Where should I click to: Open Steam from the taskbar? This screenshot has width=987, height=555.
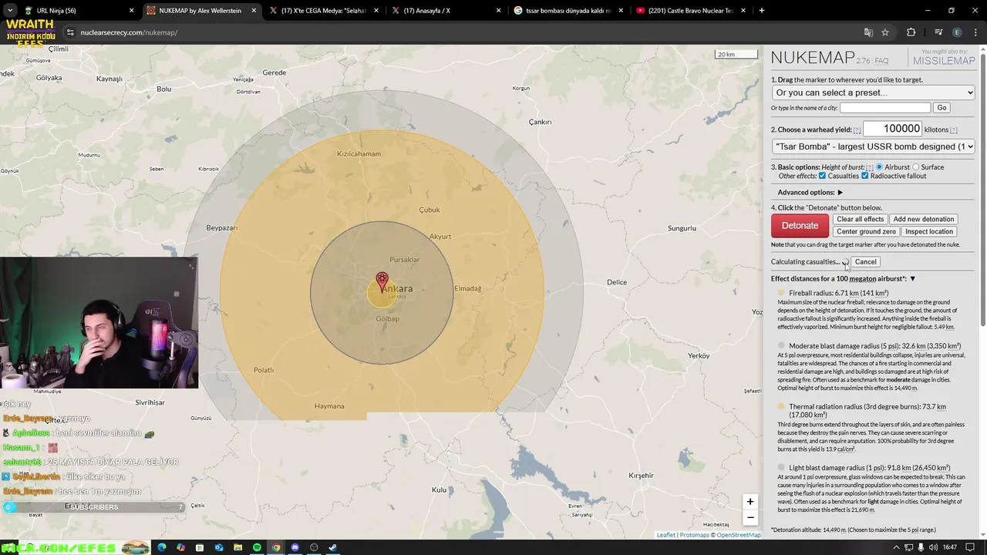[x=332, y=547]
